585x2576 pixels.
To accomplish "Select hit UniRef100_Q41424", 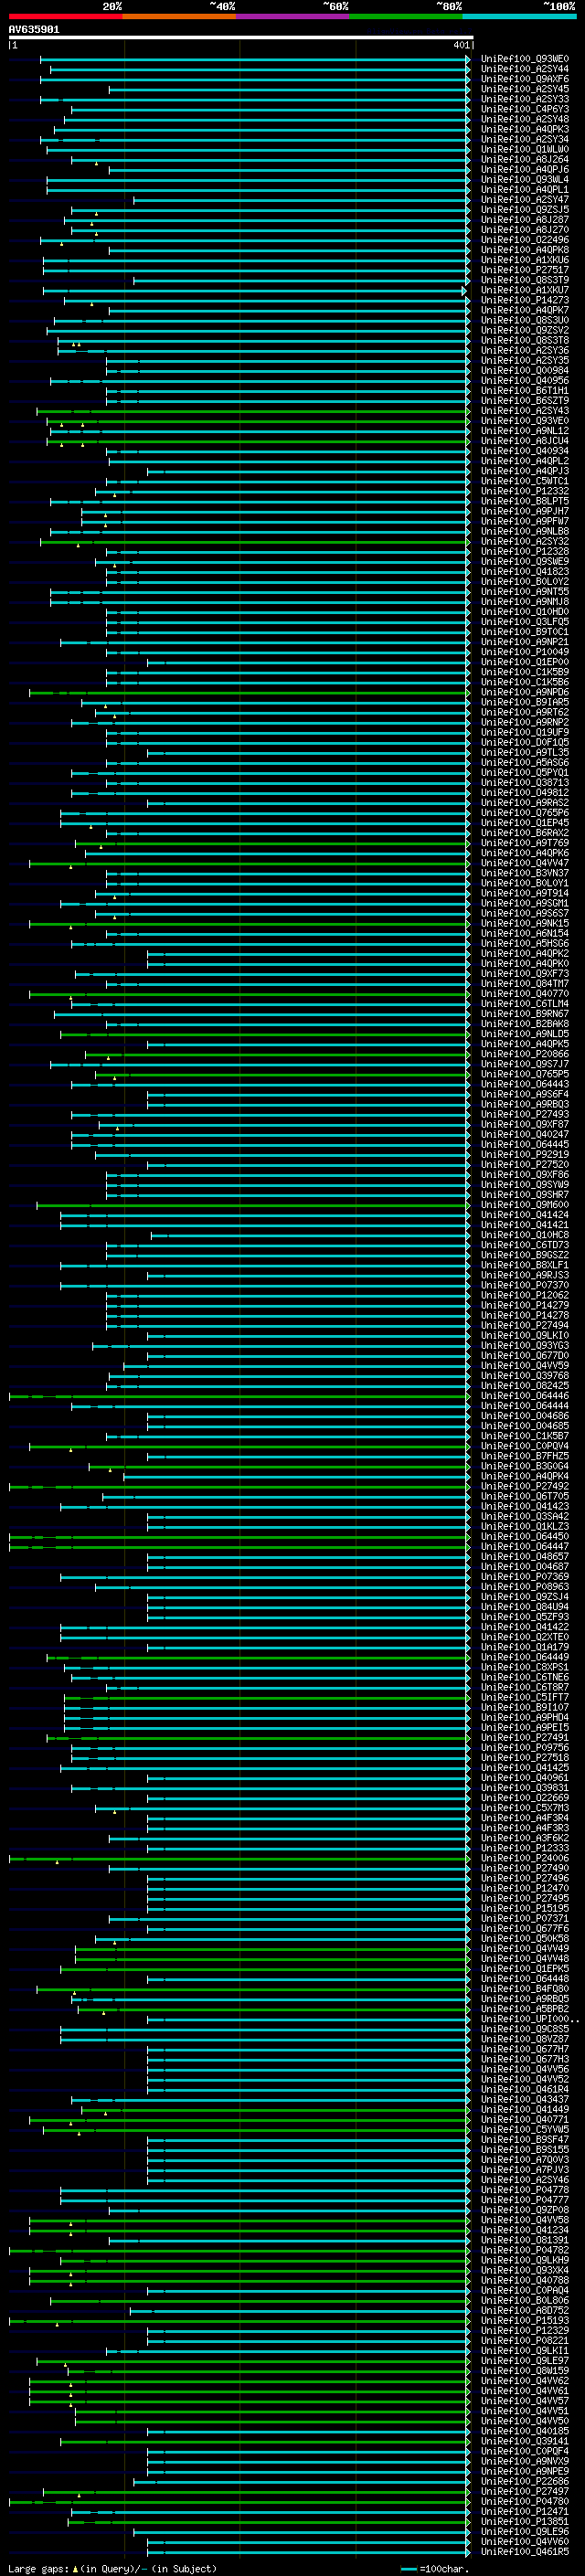I will (x=525, y=1215).
